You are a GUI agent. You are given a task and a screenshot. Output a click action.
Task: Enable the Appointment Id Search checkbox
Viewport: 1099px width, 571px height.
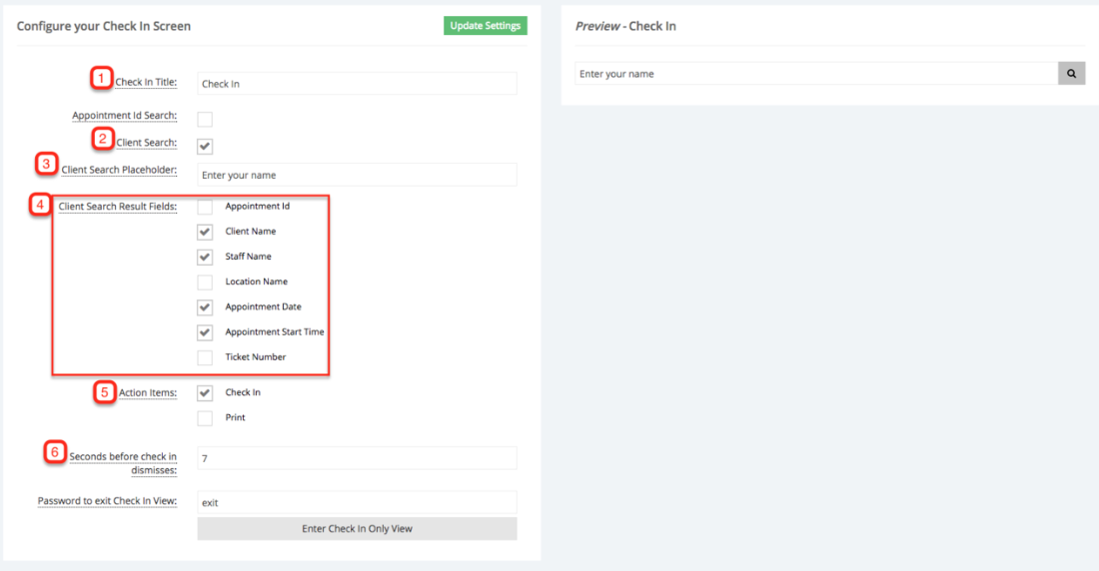coord(205,120)
